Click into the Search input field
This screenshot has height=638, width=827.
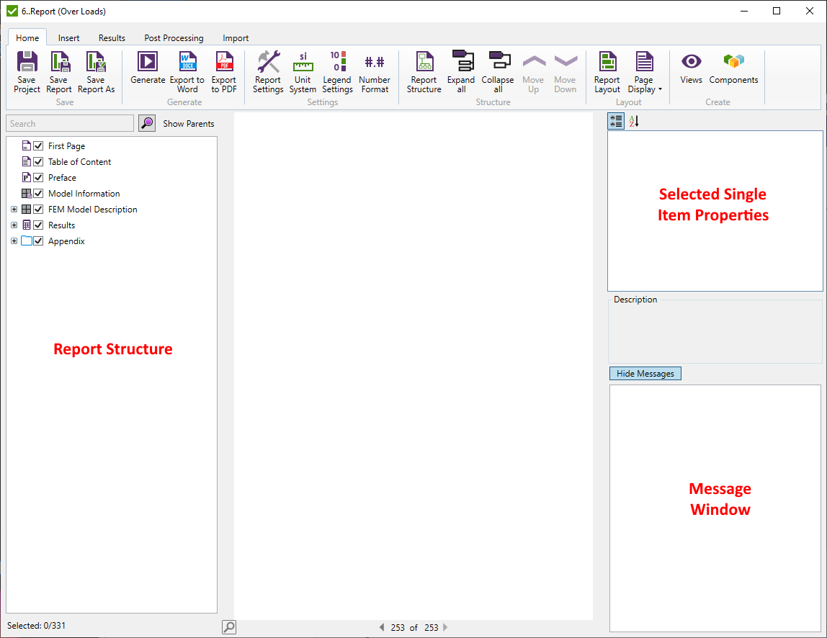click(x=70, y=124)
